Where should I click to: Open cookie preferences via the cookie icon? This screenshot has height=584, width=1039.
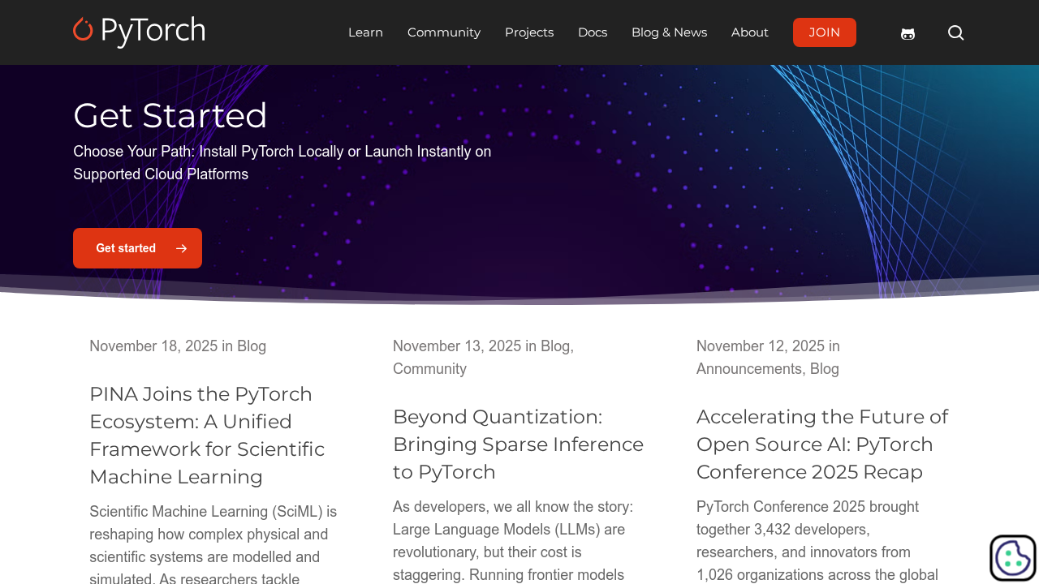coord(1012,557)
